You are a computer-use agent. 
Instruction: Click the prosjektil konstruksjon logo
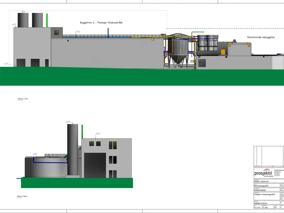pos(263,173)
